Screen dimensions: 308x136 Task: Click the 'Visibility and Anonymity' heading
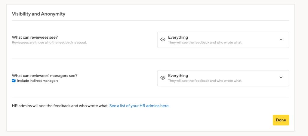(x=38, y=14)
